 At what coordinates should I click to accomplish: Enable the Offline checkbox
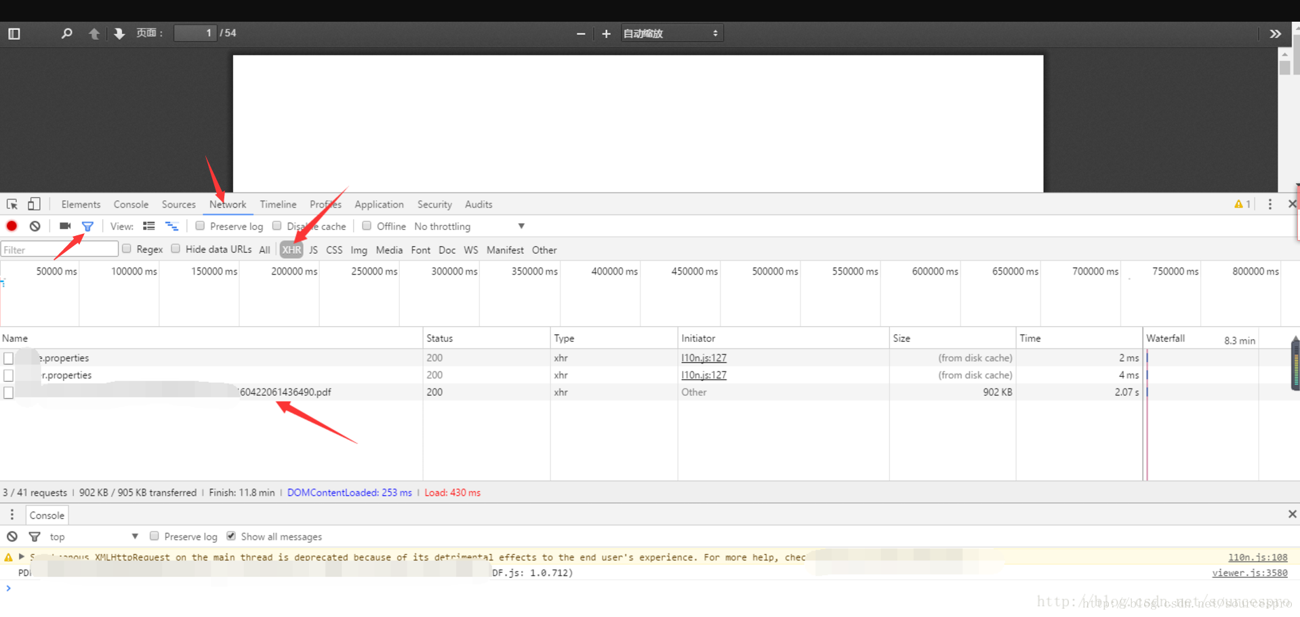click(367, 226)
